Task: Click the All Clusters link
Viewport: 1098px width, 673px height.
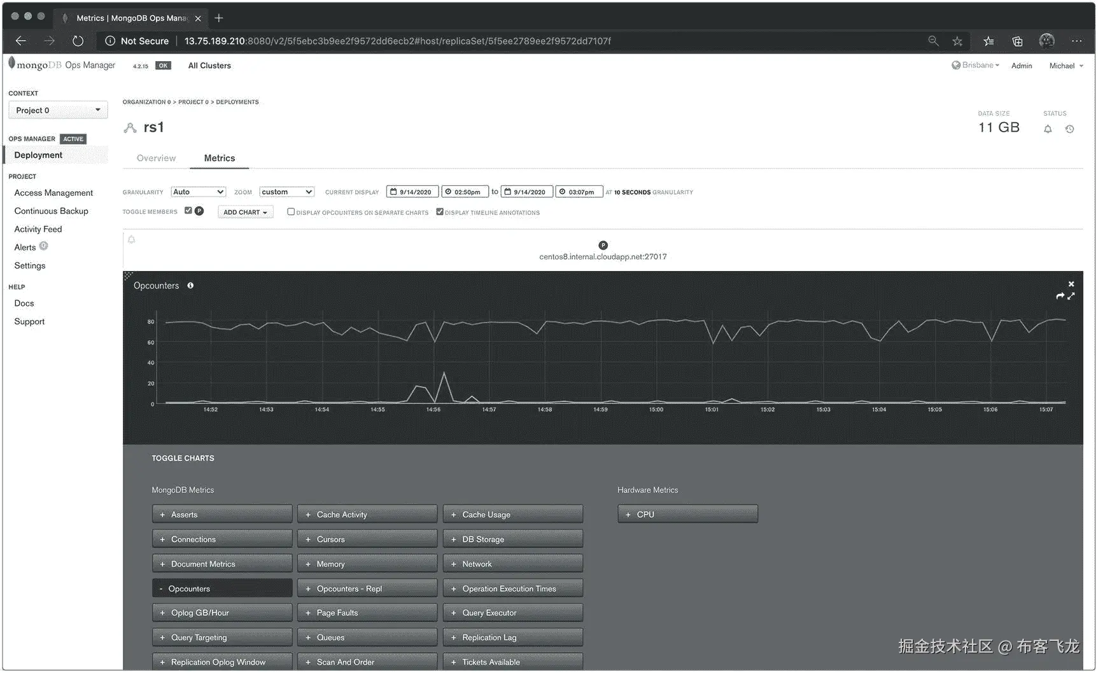Action: click(209, 66)
